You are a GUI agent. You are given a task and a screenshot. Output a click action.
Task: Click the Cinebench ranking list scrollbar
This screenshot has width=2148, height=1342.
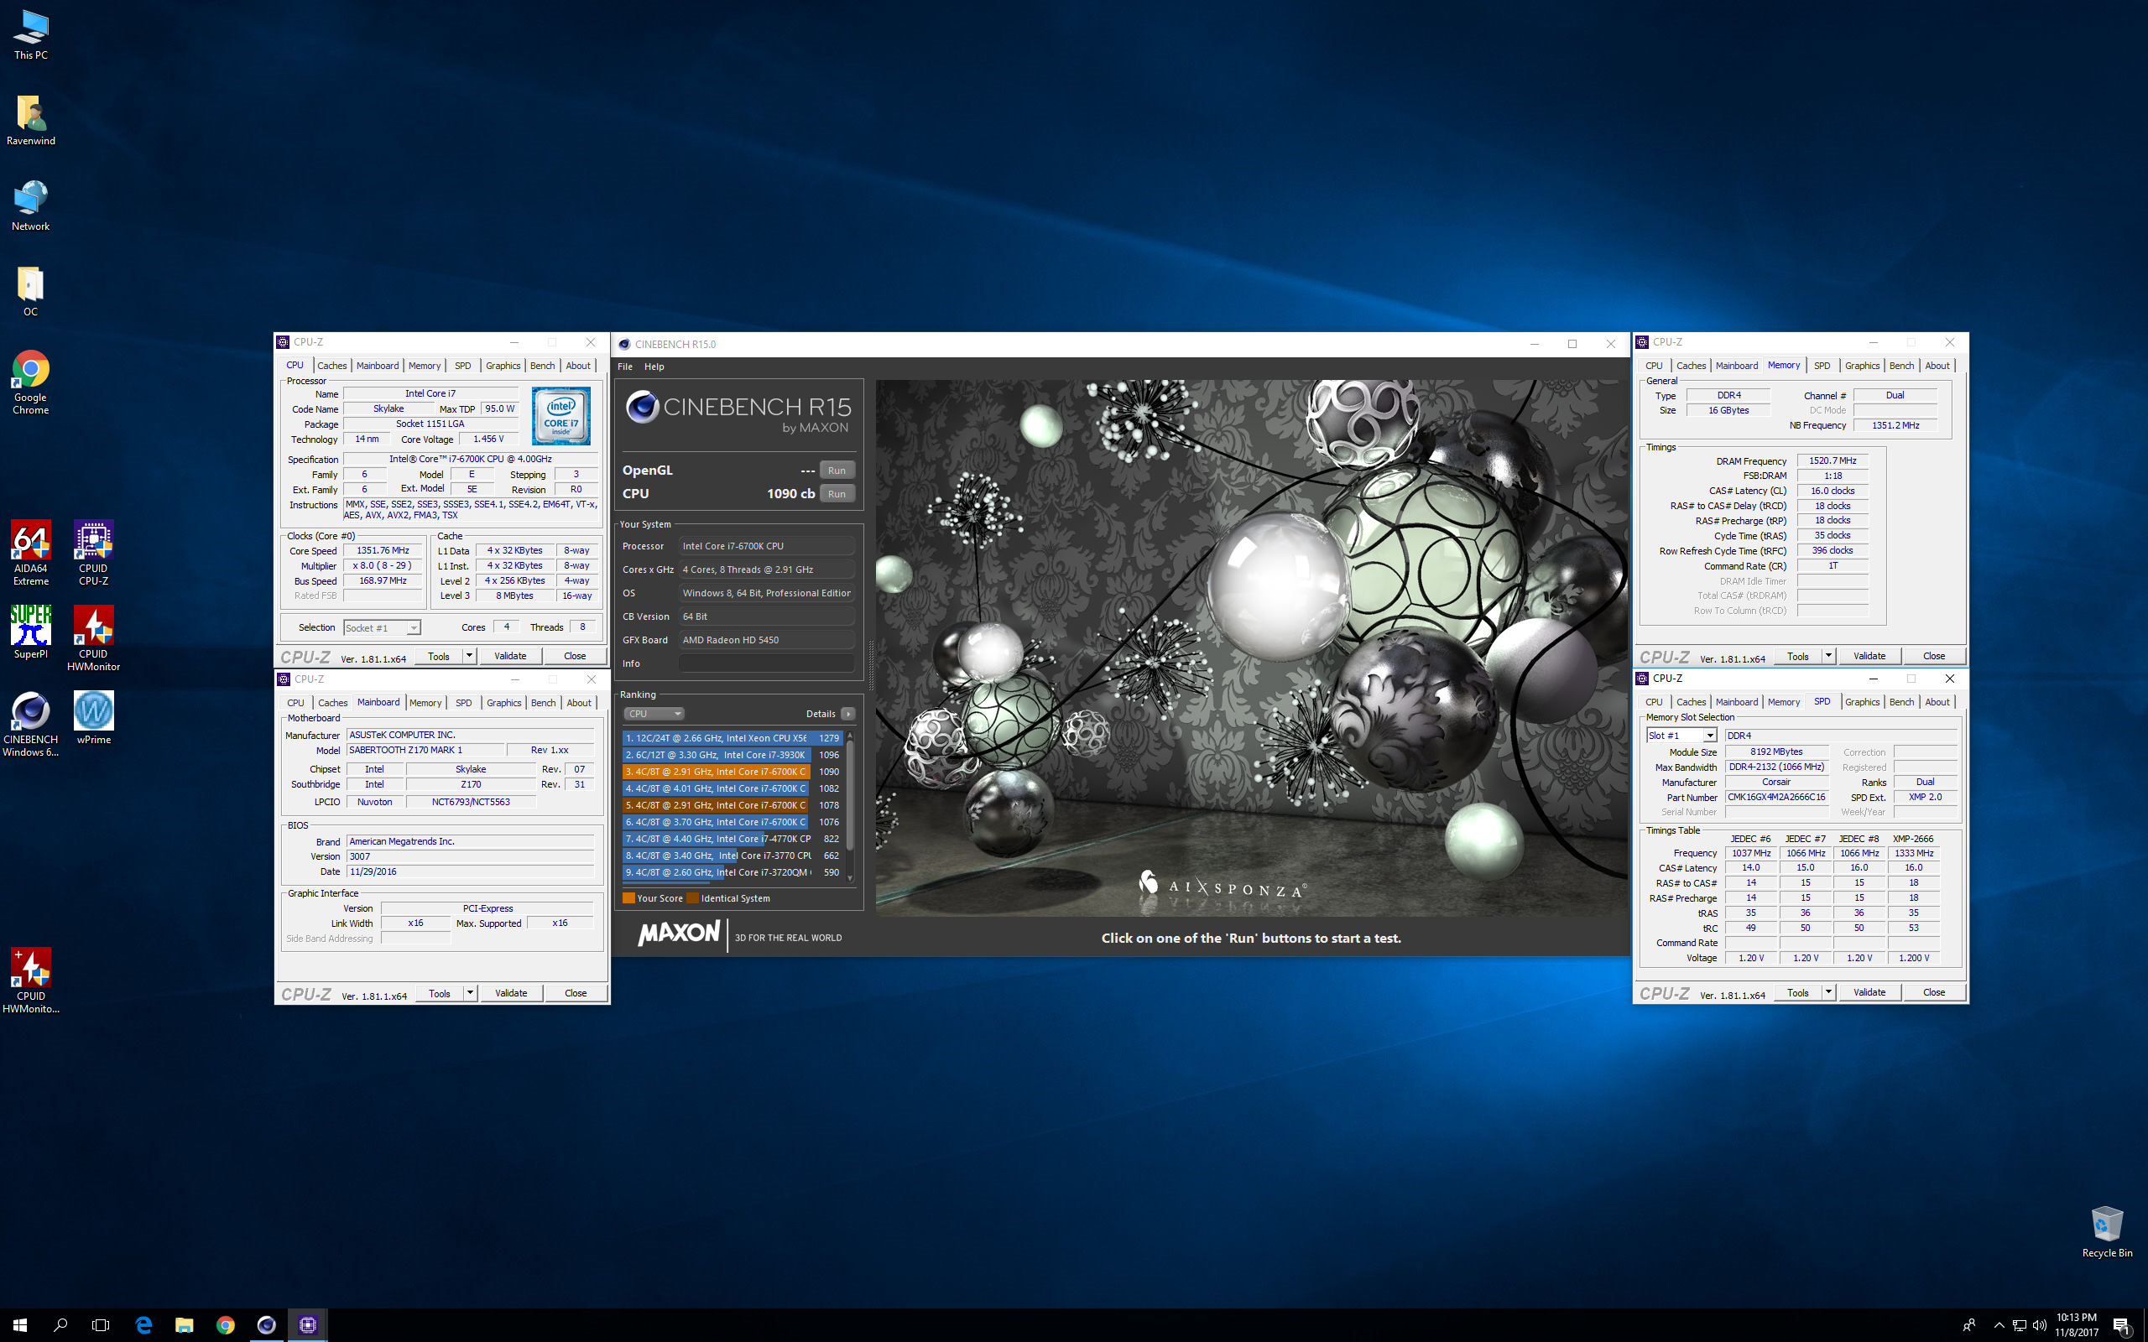[849, 806]
